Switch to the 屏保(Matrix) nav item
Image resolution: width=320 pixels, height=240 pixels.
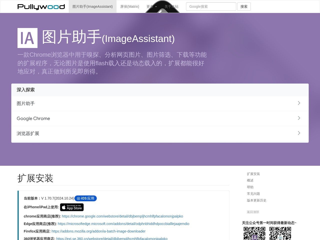[129, 6]
